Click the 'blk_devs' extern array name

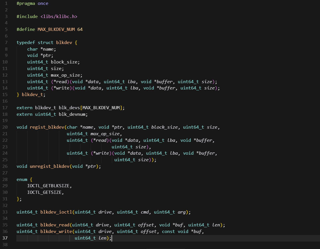click(69, 108)
